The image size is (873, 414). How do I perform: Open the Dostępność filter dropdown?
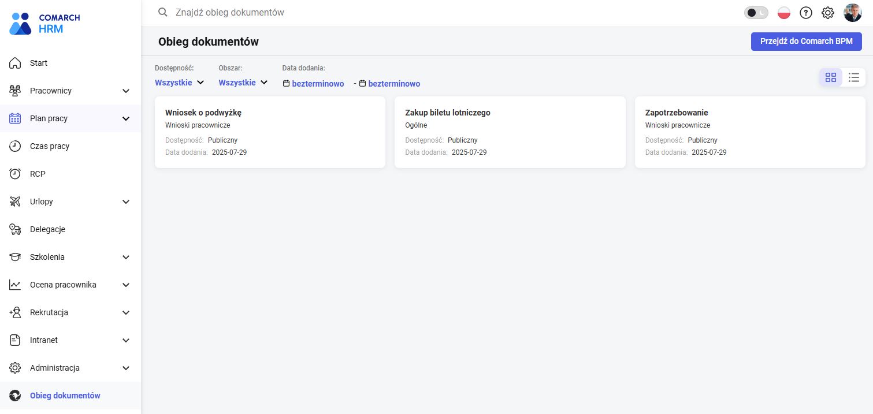click(180, 83)
